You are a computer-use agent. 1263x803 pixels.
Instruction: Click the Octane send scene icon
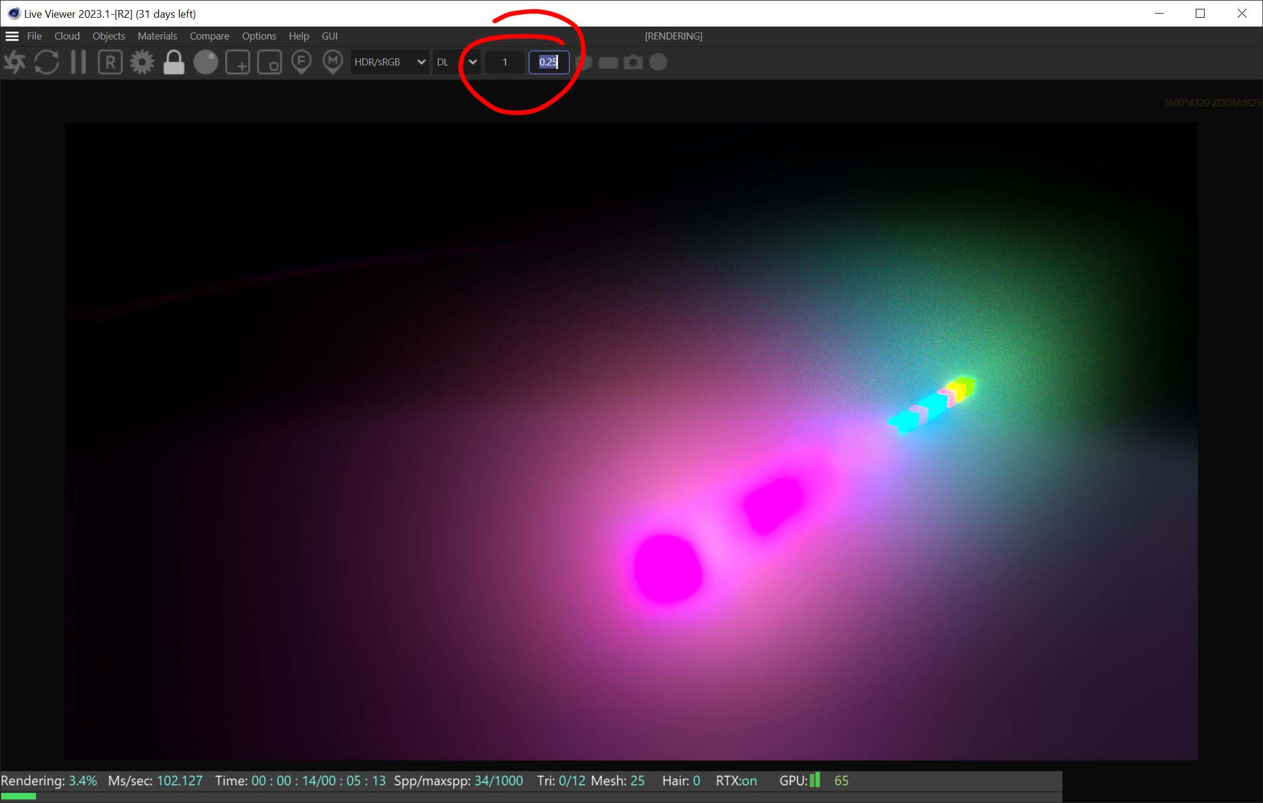[15, 62]
